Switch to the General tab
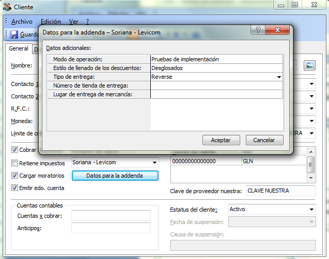329x259 pixels. tap(19, 48)
